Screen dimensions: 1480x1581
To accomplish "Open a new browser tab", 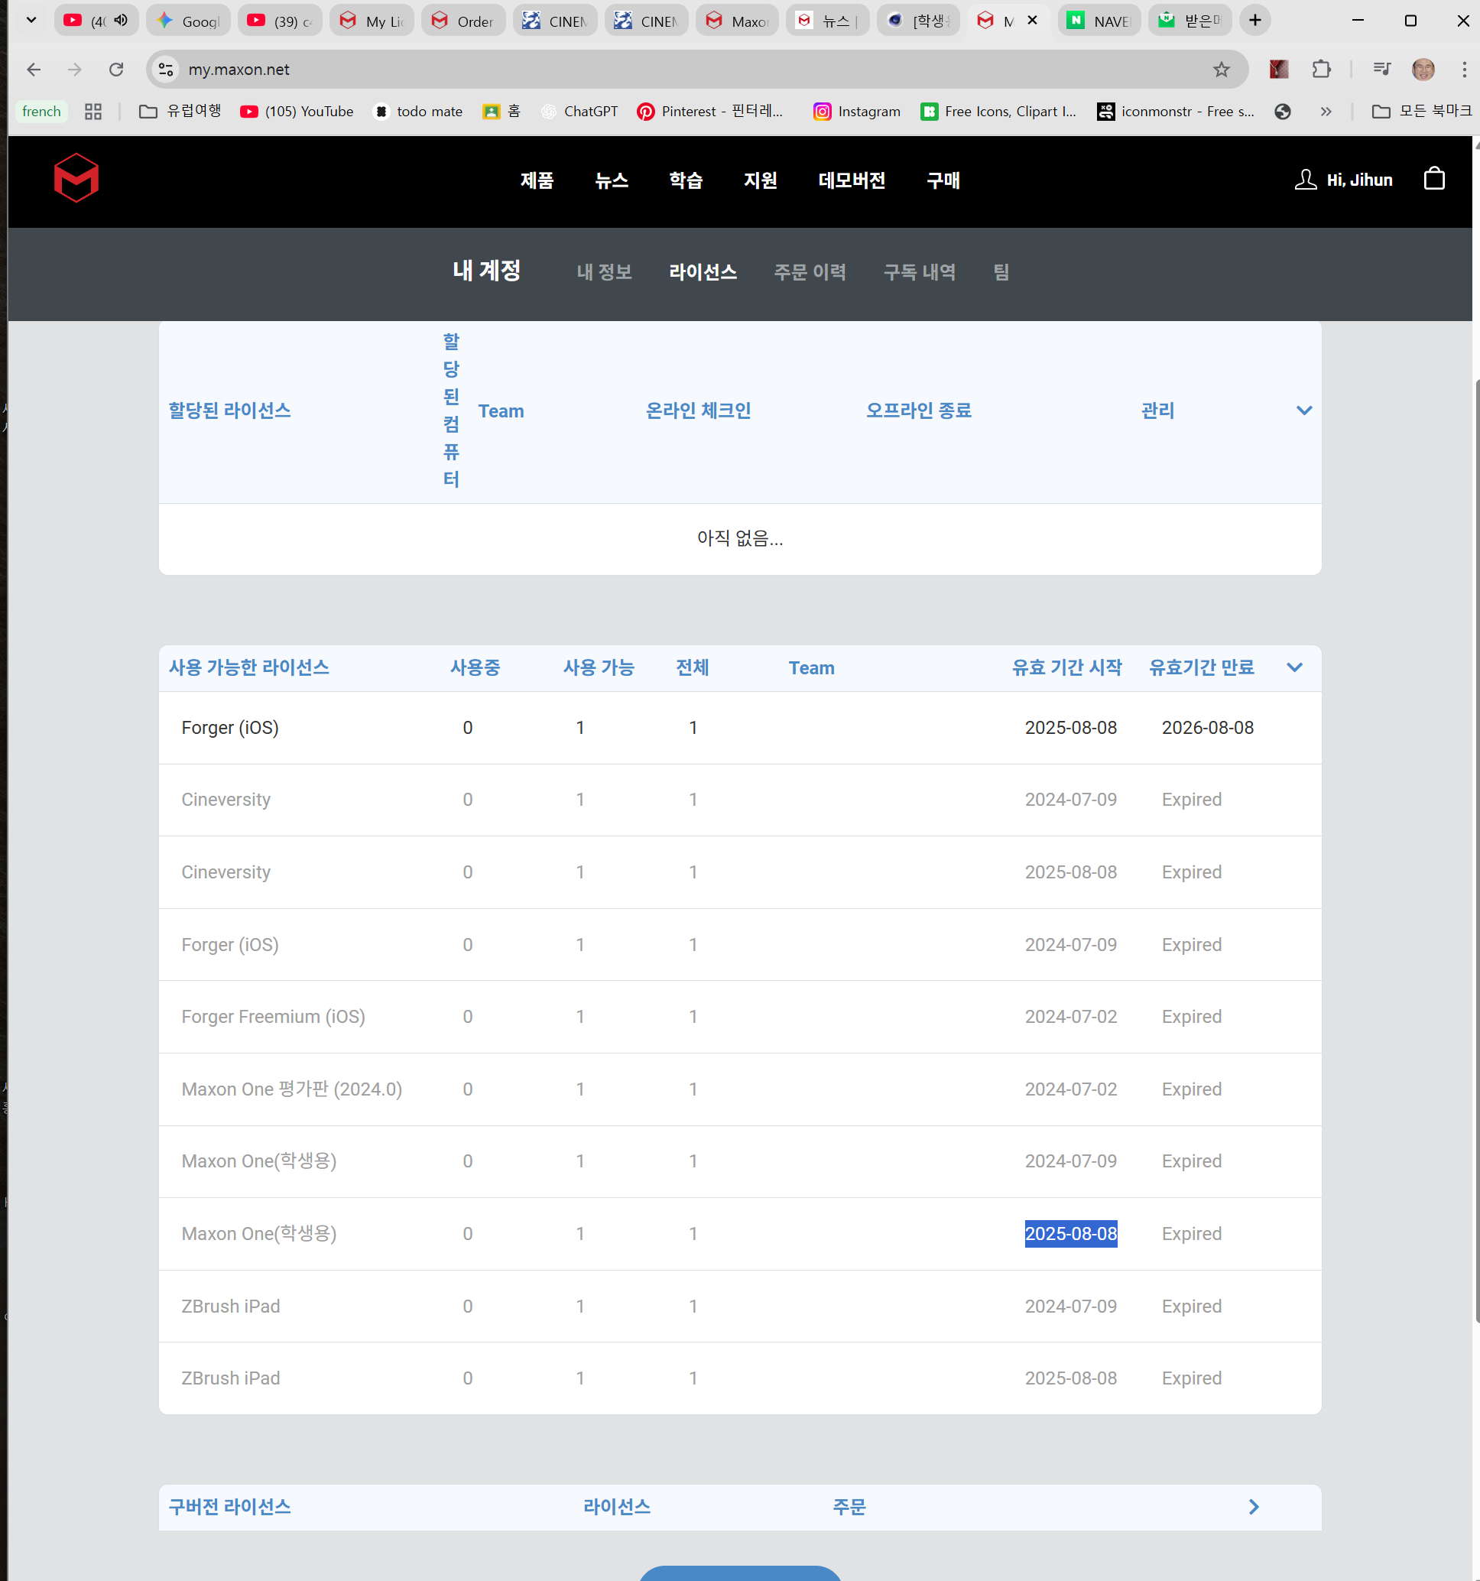I will coord(1254,21).
